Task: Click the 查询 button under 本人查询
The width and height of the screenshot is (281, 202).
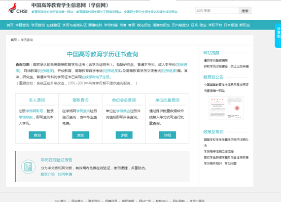Action: click(37, 135)
